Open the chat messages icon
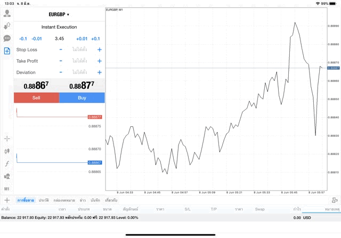341x238 pixels. [x=7, y=38]
